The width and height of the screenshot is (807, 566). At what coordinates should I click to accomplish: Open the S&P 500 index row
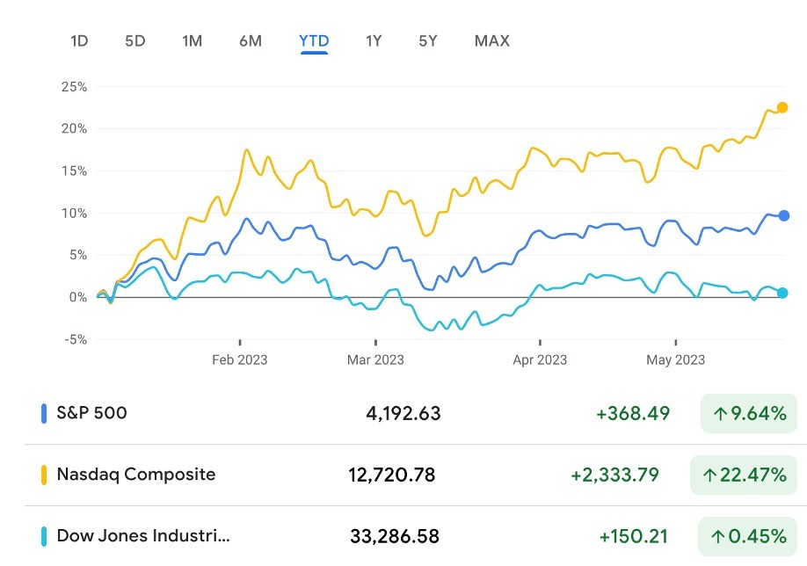pos(416,413)
